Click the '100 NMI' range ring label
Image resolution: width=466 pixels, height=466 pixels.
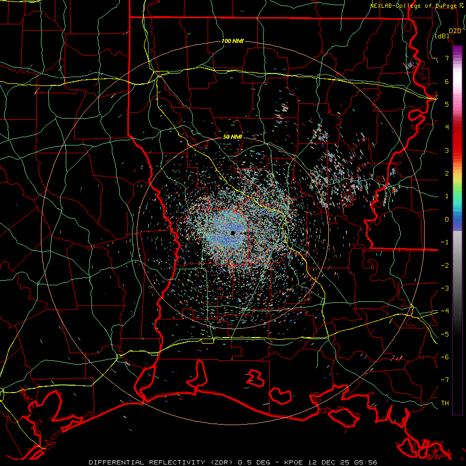[x=232, y=41]
